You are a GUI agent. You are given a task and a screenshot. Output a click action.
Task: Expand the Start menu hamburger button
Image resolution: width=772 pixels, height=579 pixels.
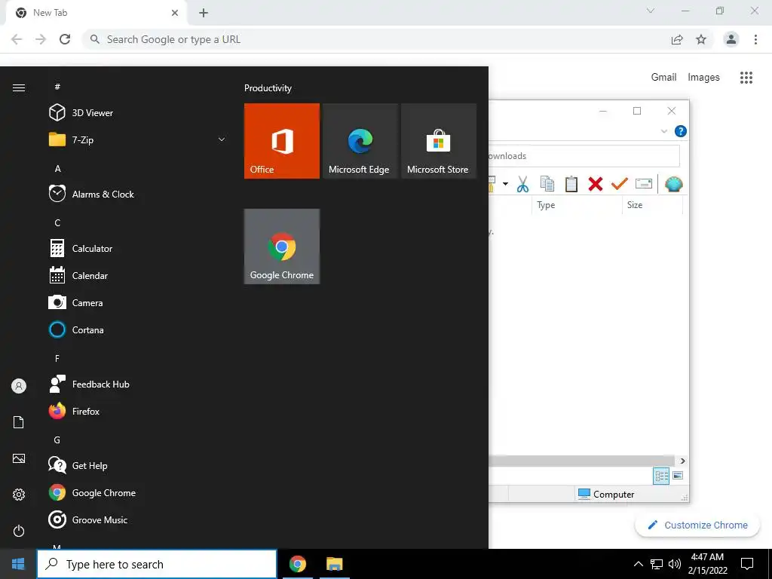[x=19, y=87]
